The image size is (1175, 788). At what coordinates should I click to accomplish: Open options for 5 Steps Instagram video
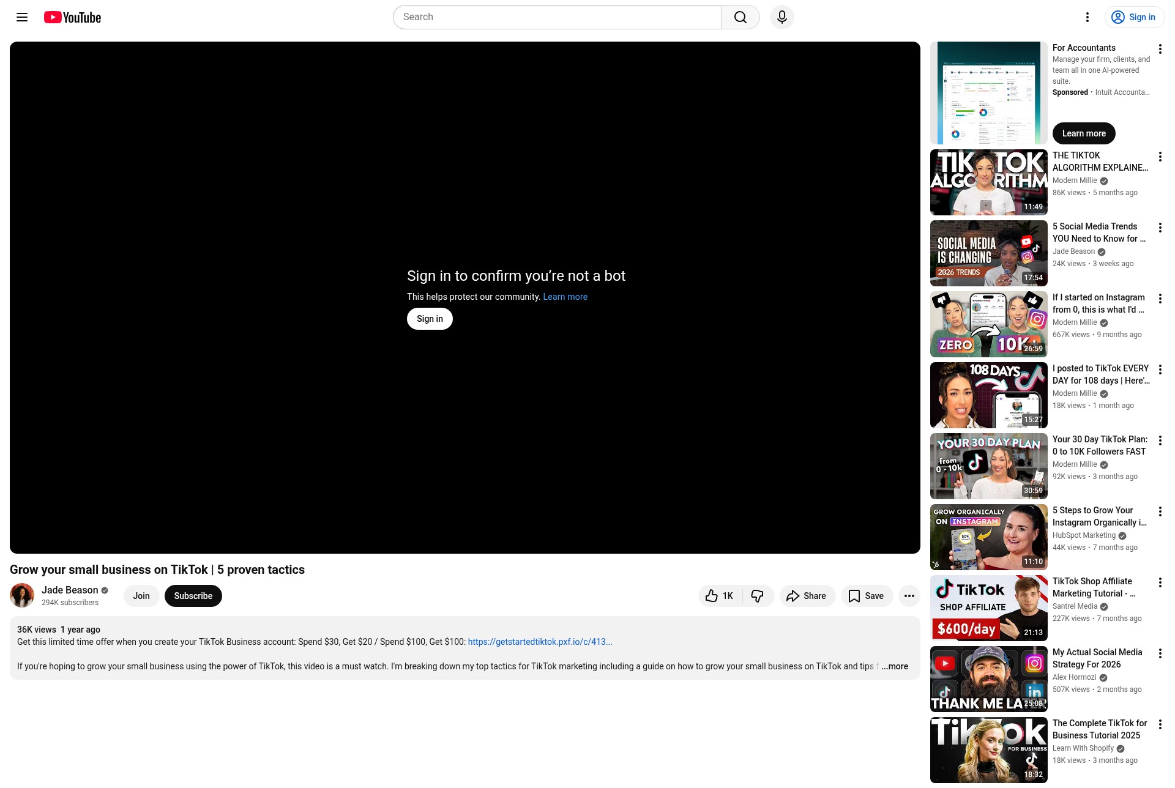pyautogui.click(x=1160, y=511)
